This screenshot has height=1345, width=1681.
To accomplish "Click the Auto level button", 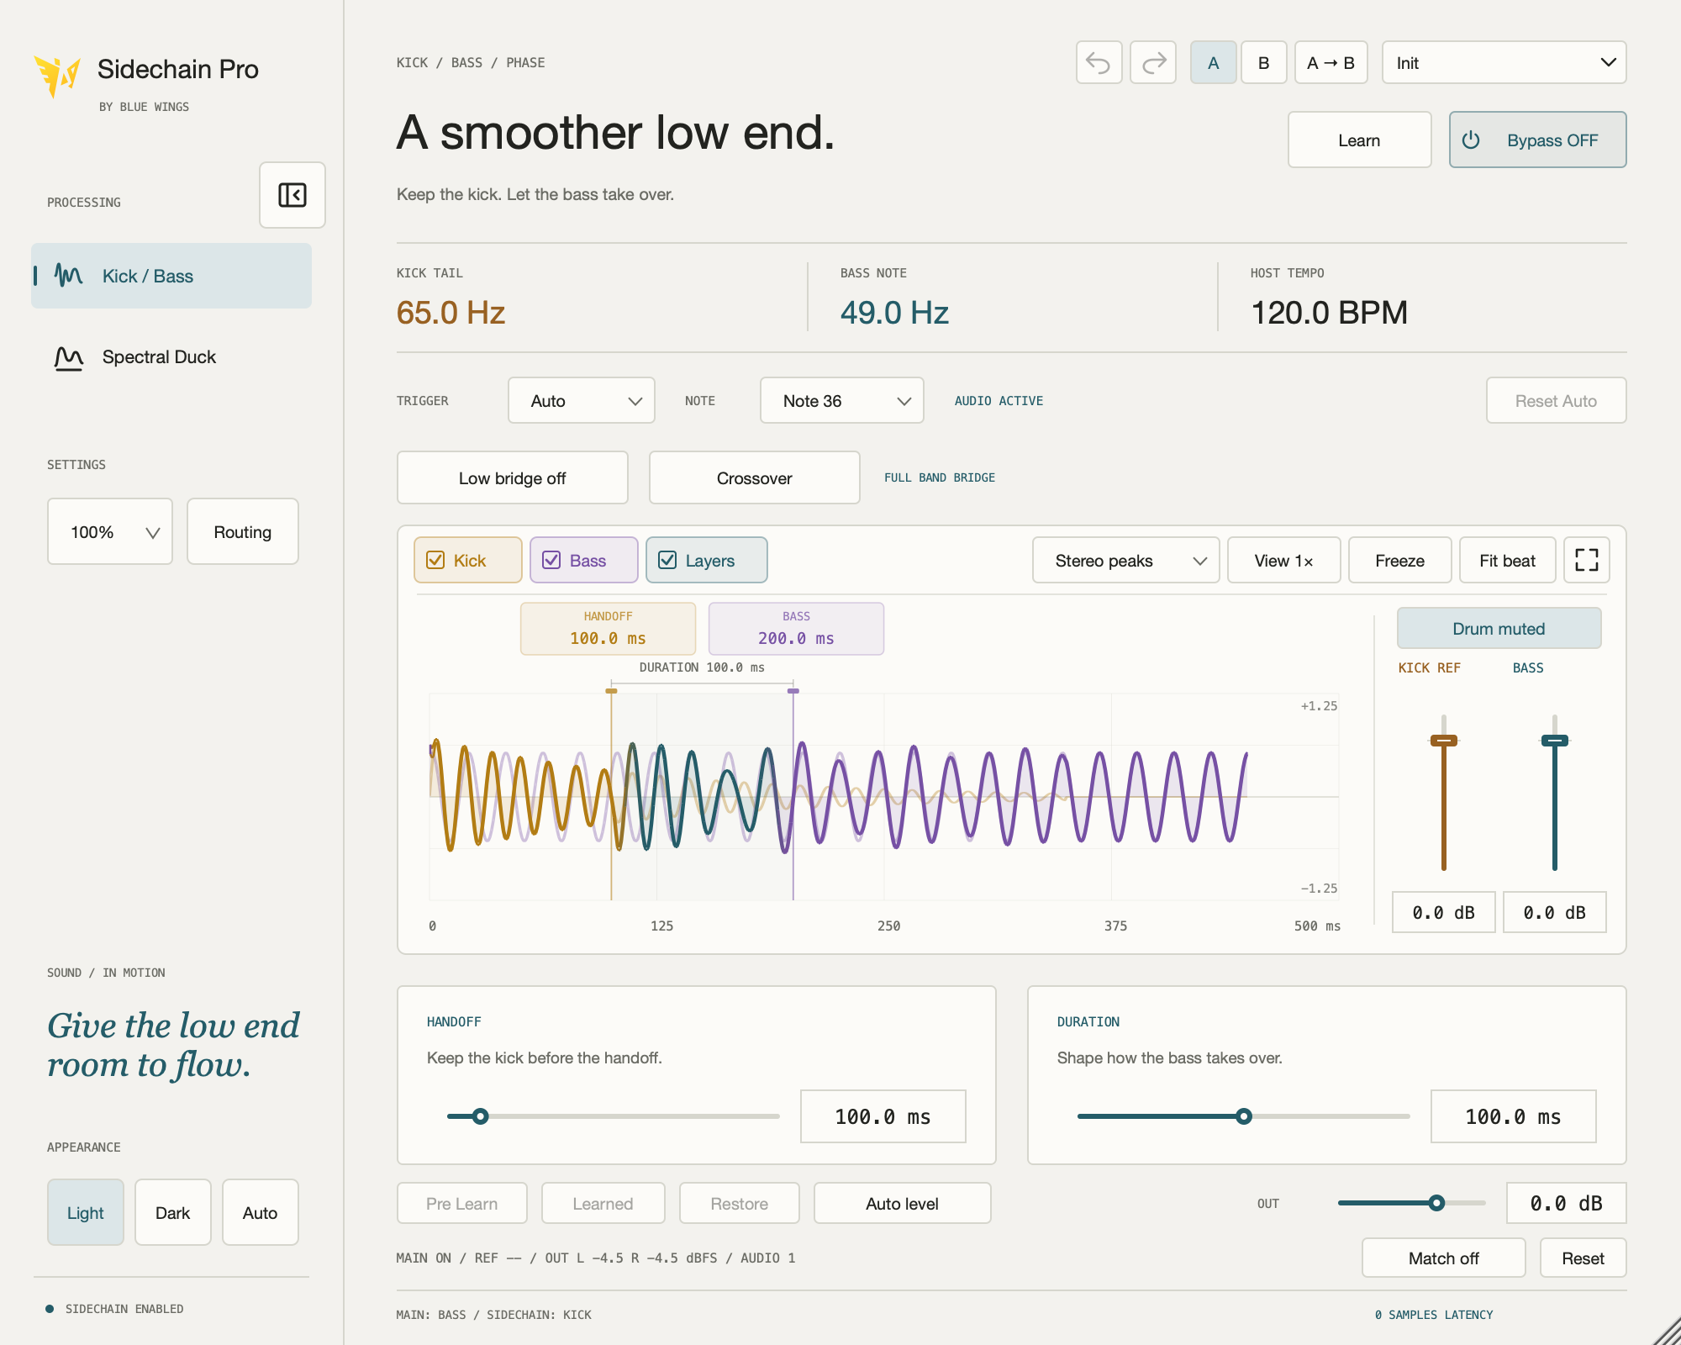I will (903, 1203).
